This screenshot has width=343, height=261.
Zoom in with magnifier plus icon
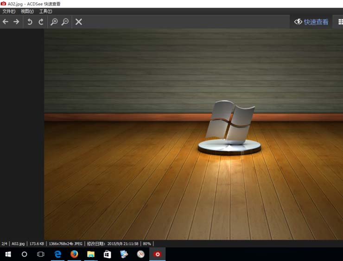54,22
